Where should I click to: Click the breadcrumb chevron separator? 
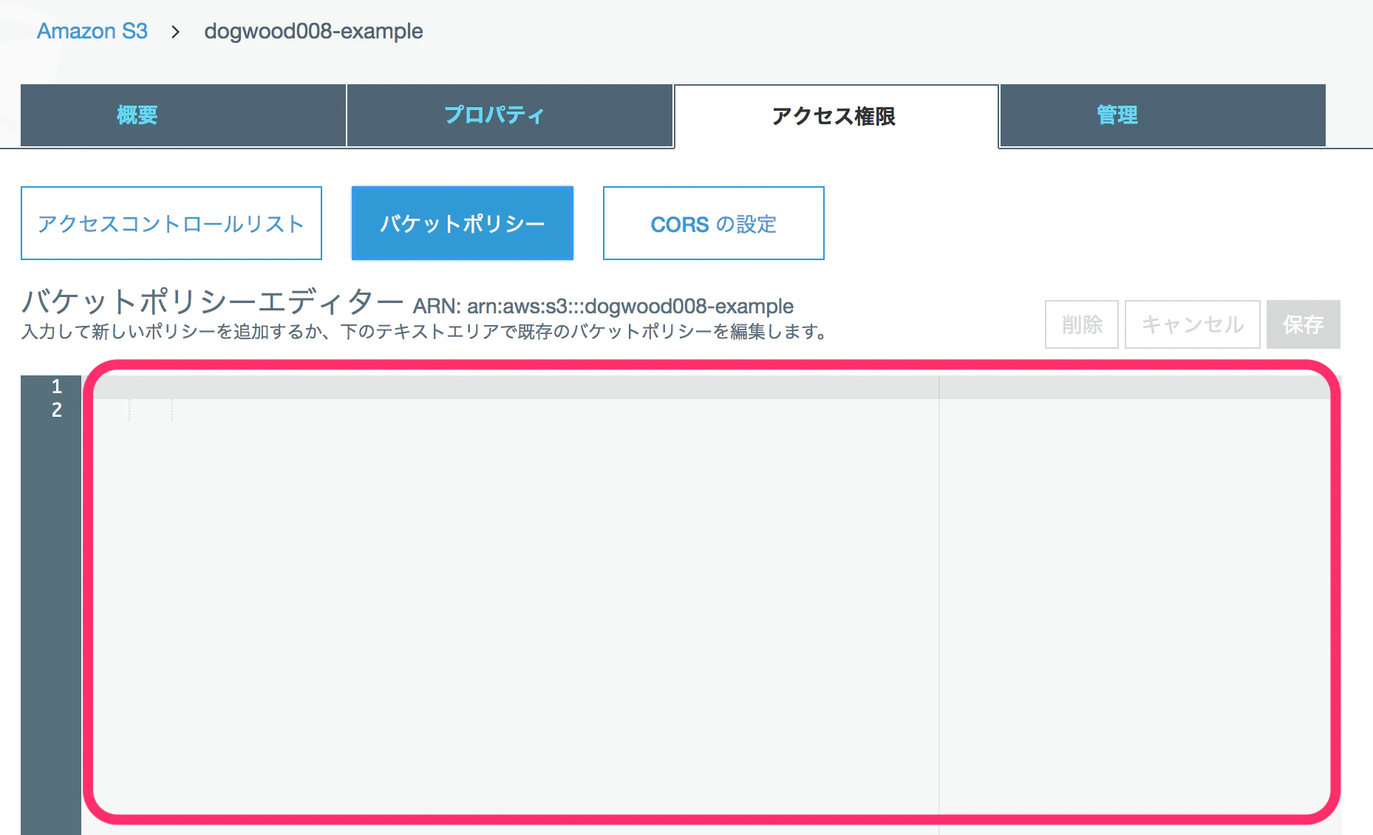pos(176,32)
